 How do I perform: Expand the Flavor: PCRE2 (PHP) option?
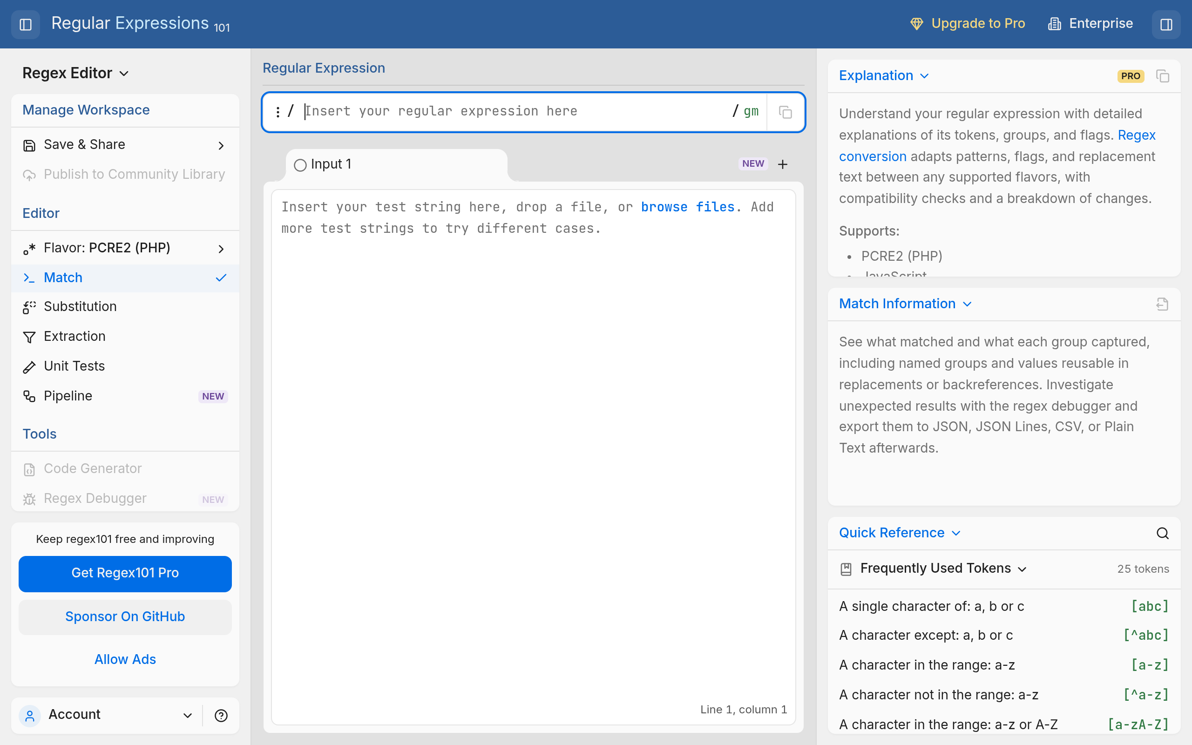tap(125, 248)
